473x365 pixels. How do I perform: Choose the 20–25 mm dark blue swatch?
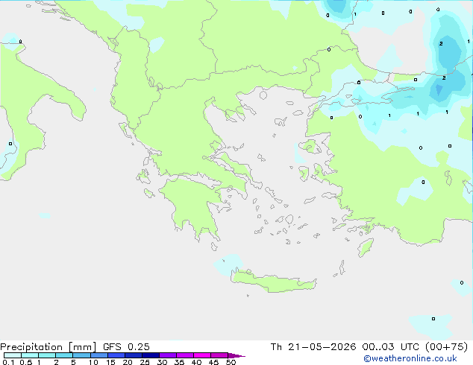133,355
